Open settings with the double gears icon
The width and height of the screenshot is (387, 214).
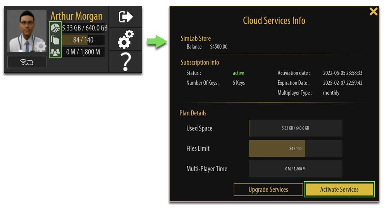point(126,39)
